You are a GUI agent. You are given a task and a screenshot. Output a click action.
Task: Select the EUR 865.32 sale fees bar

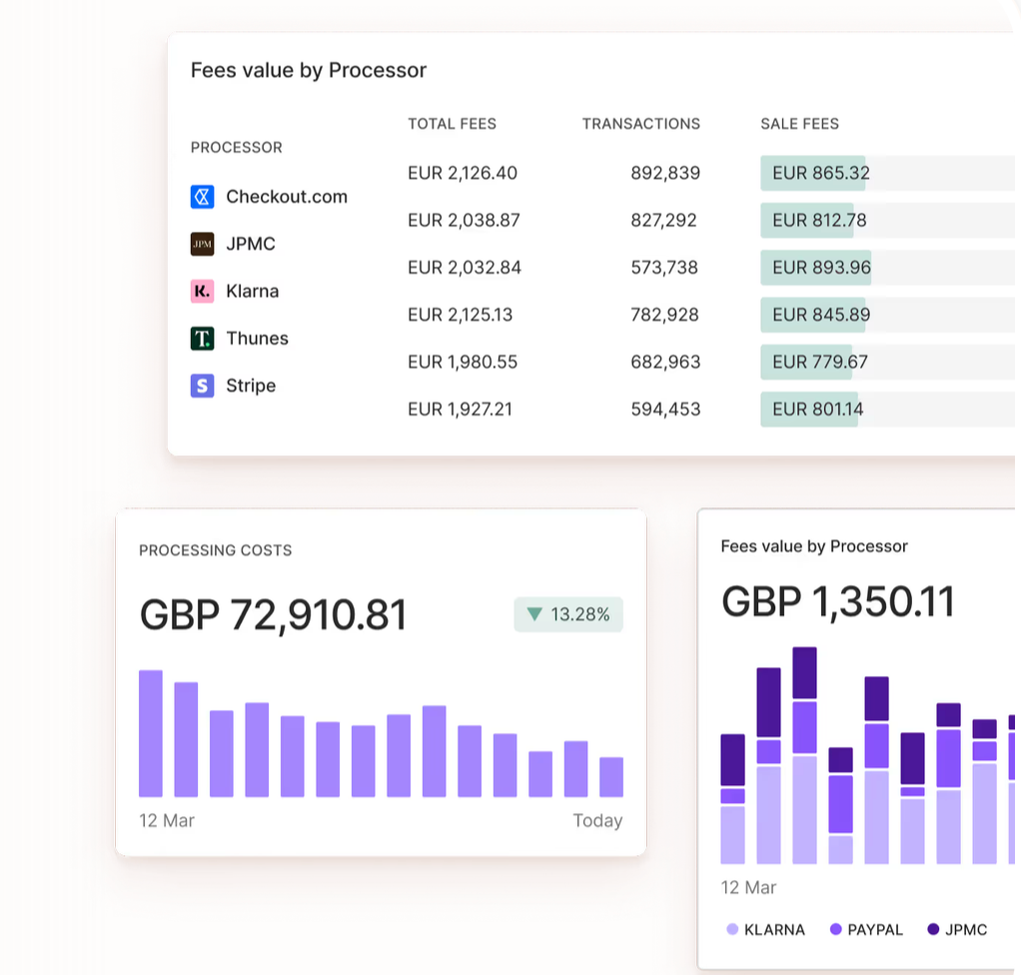tap(812, 173)
